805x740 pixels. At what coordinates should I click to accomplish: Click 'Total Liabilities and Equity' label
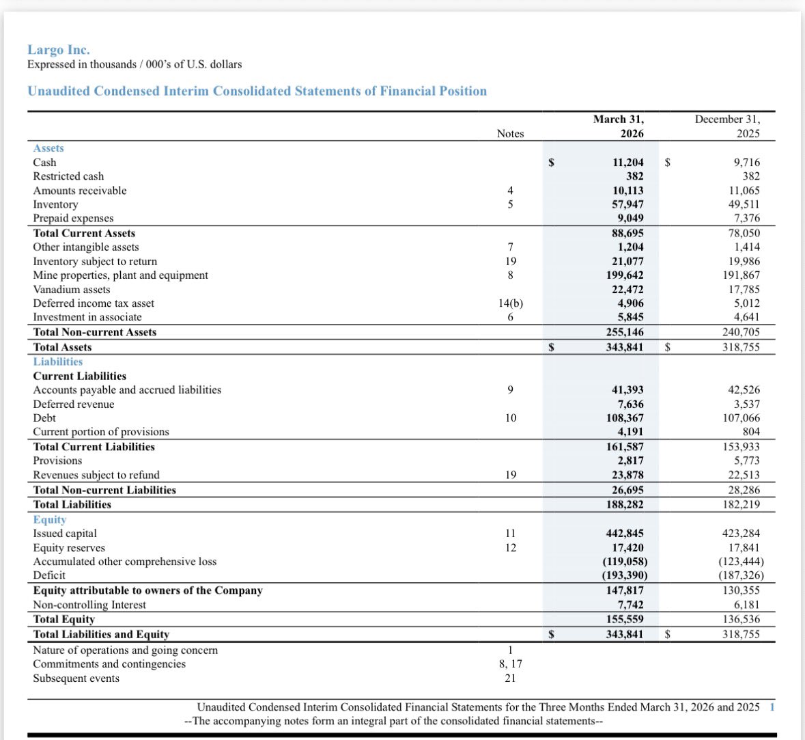(x=101, y=635)
